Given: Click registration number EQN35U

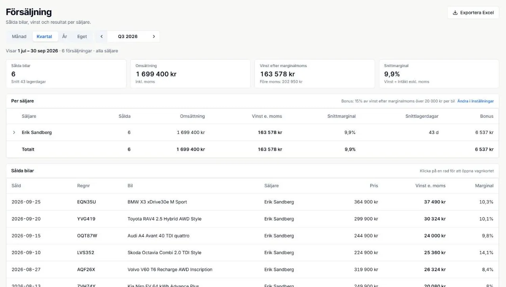Looking at the screenshot, I should point(87,202).
